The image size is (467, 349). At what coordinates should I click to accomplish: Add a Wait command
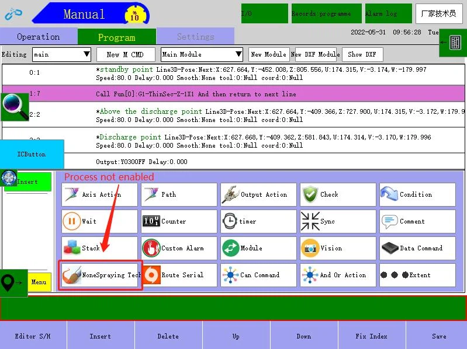click(x=99, y=221)
